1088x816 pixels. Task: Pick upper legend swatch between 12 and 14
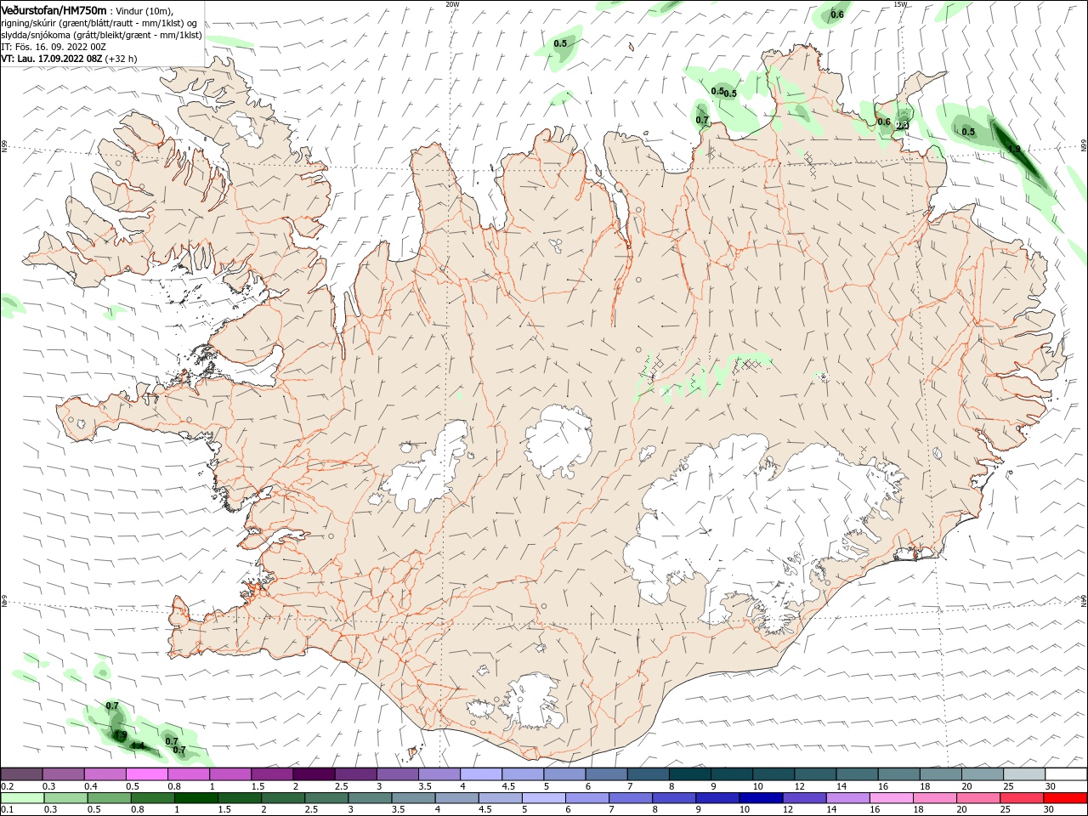click(815, 774)
